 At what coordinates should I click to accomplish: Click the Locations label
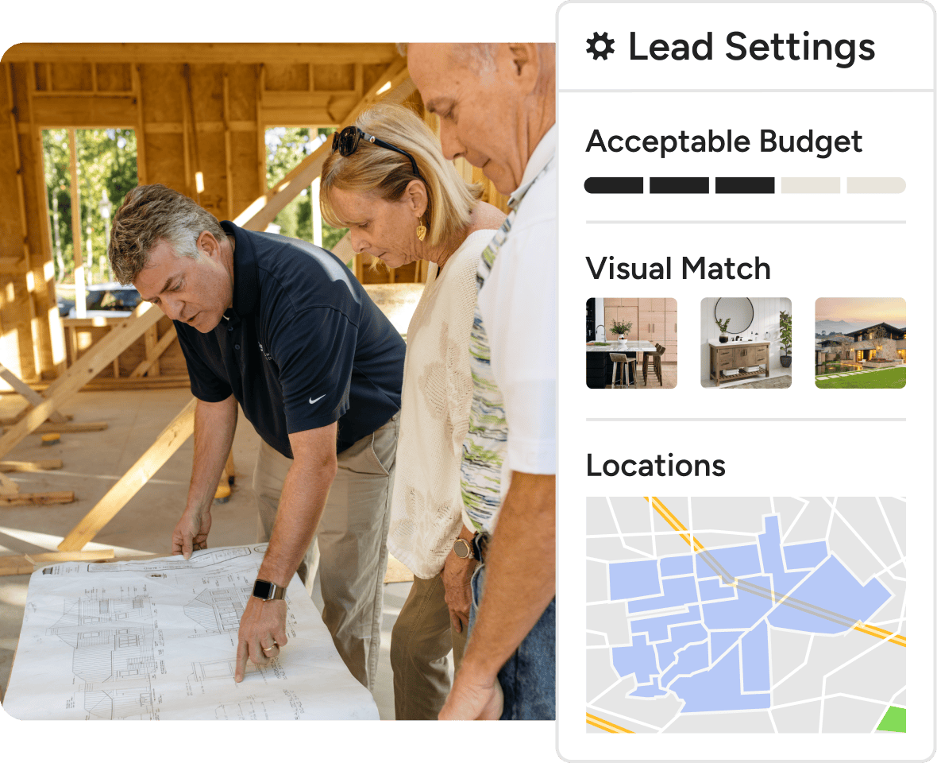656,465
